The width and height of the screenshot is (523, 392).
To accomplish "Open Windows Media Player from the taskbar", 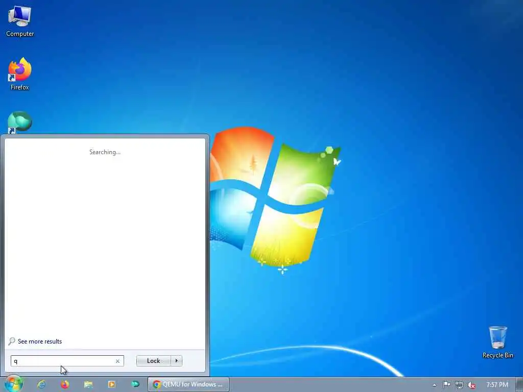I will pos(112,384).
